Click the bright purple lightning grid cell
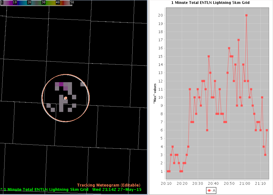273x195 pixels. pyautogui.click(x=61, y=84)
